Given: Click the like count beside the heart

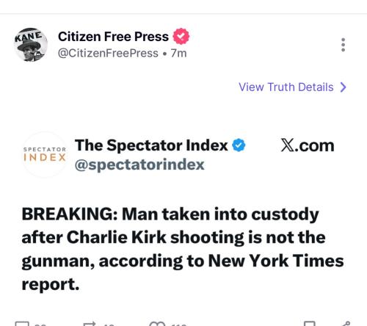Looking at the screenshot, I should click(x=179, y=325).
